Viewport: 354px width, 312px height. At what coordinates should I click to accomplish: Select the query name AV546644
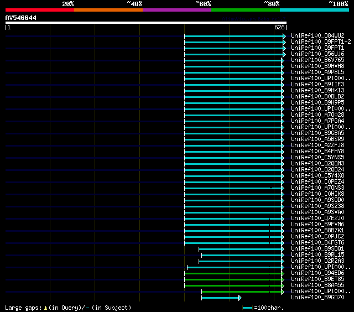click(x=21, y=18)
